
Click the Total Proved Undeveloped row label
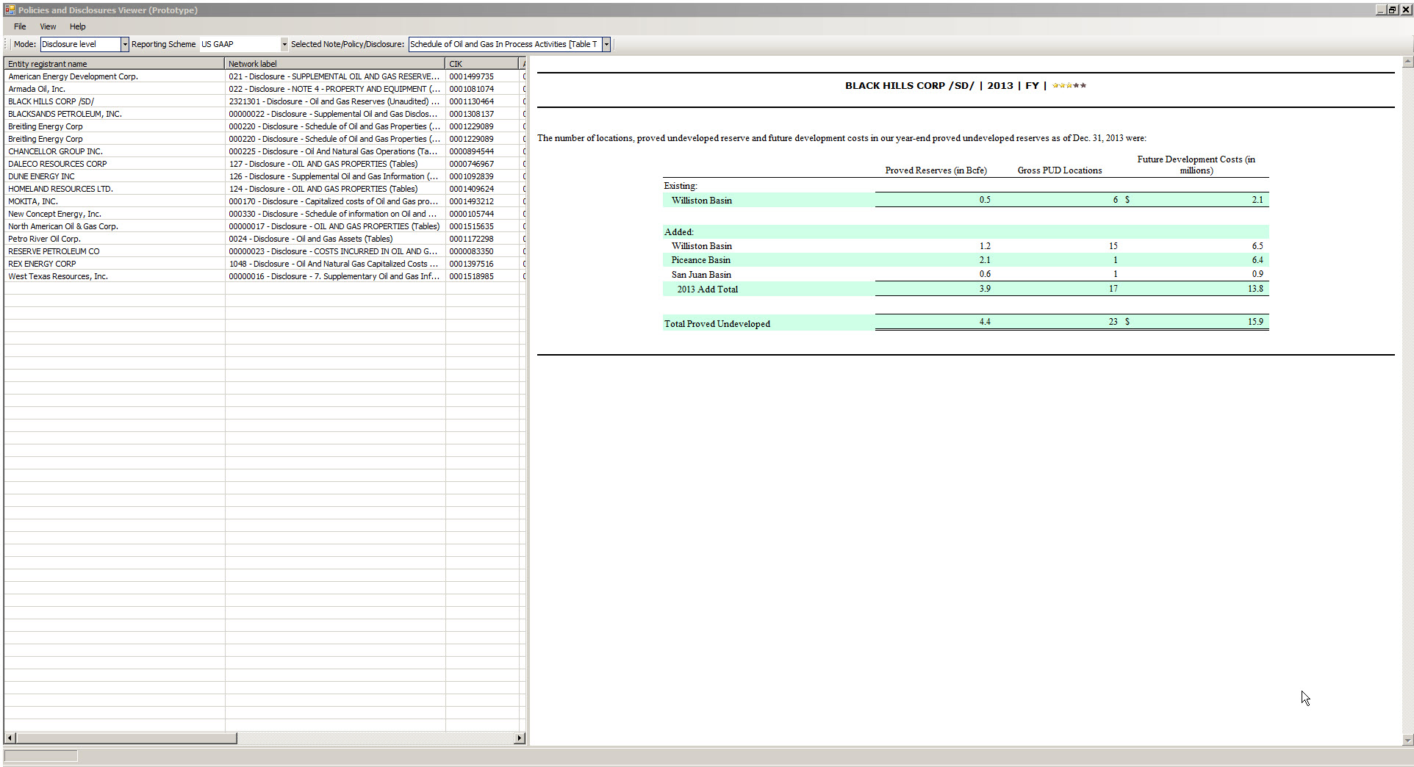tap(717, 324)
